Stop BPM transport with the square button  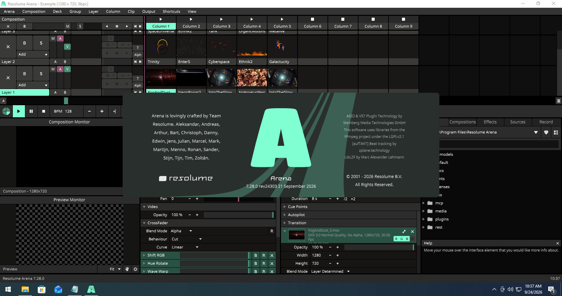click(43, 111)
